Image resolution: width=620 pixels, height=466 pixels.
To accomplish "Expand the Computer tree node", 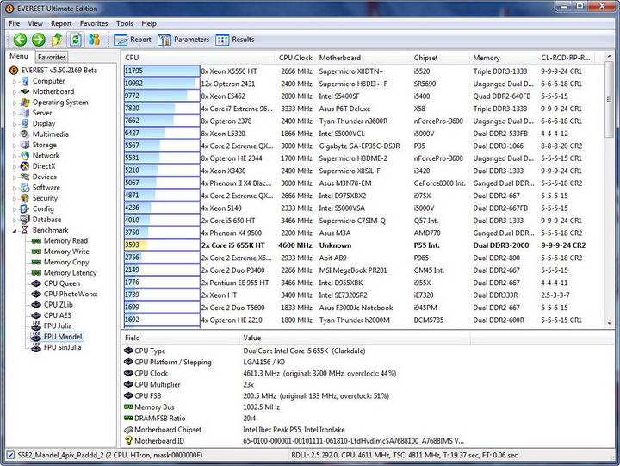I will [15, 82].
